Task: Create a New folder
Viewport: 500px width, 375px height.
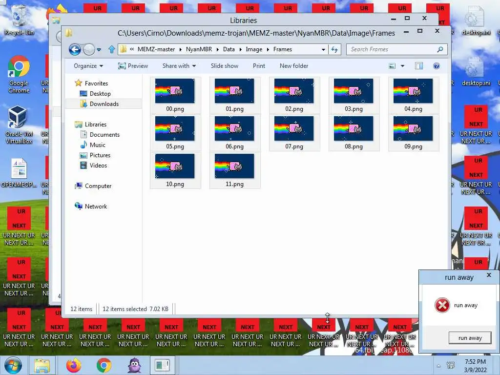Action: [x=294, y=66]
